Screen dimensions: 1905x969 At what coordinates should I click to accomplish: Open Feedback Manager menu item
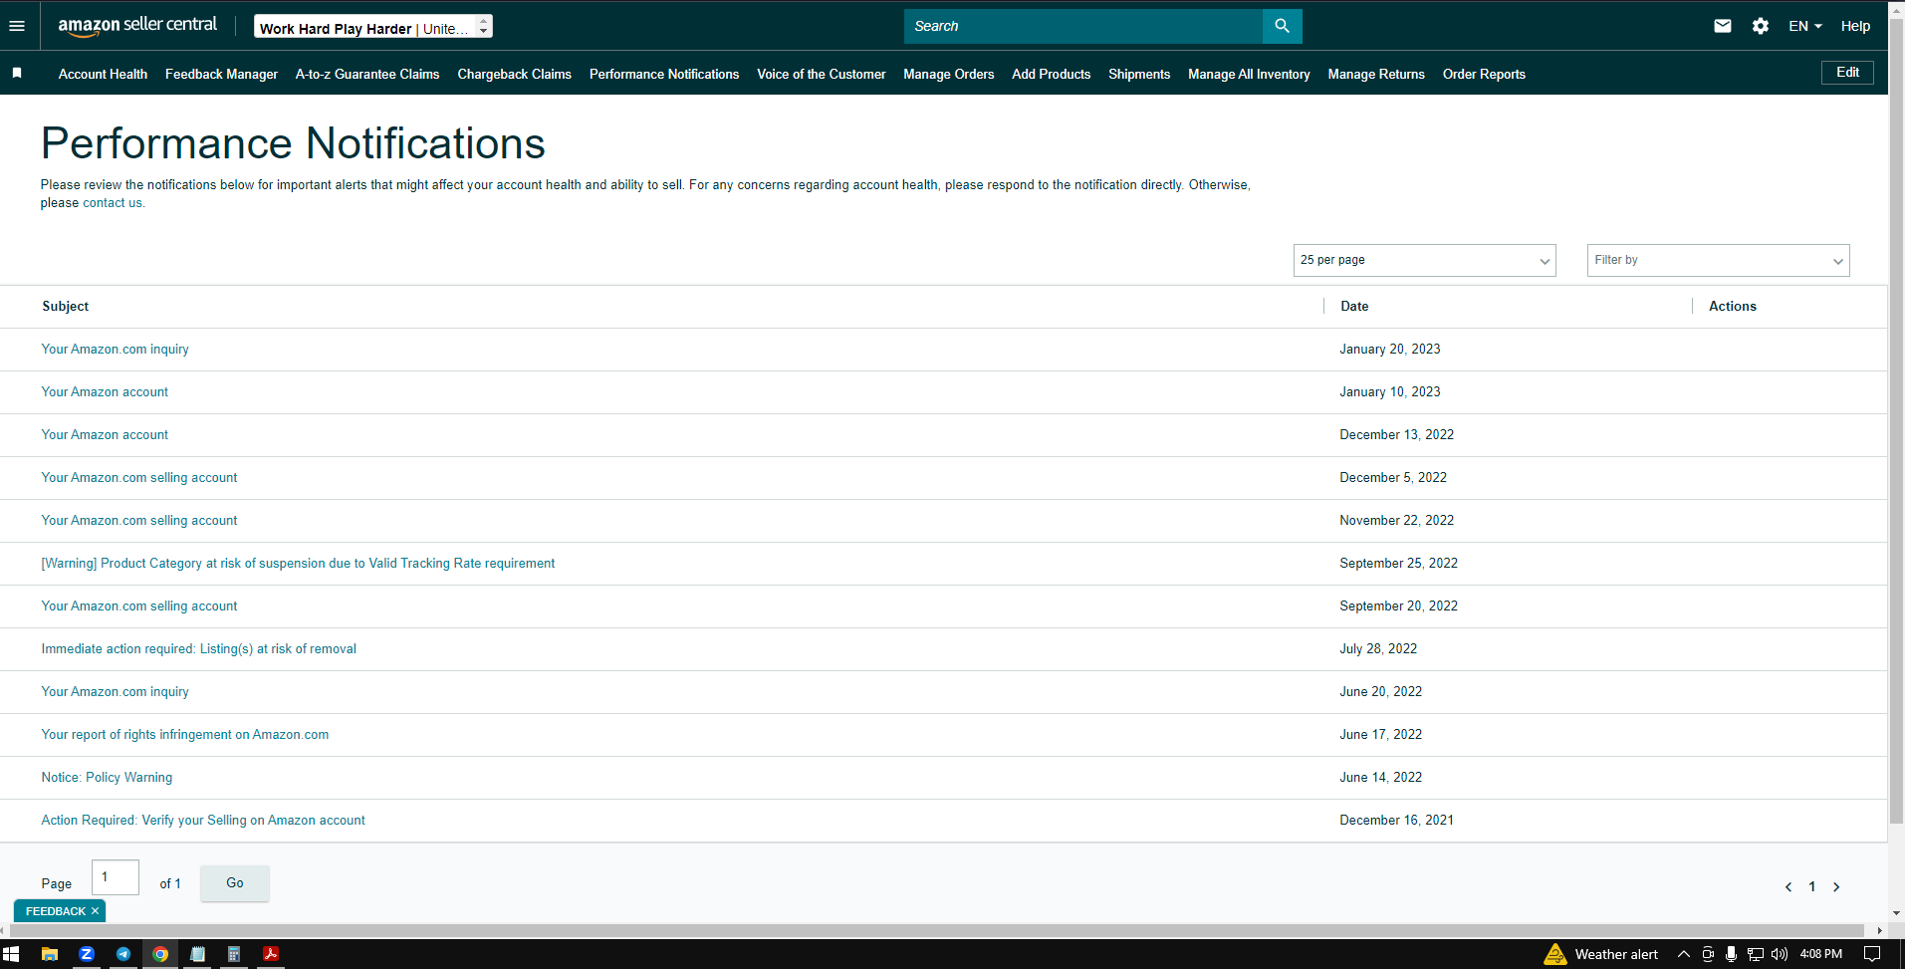(x=221, y=74)
